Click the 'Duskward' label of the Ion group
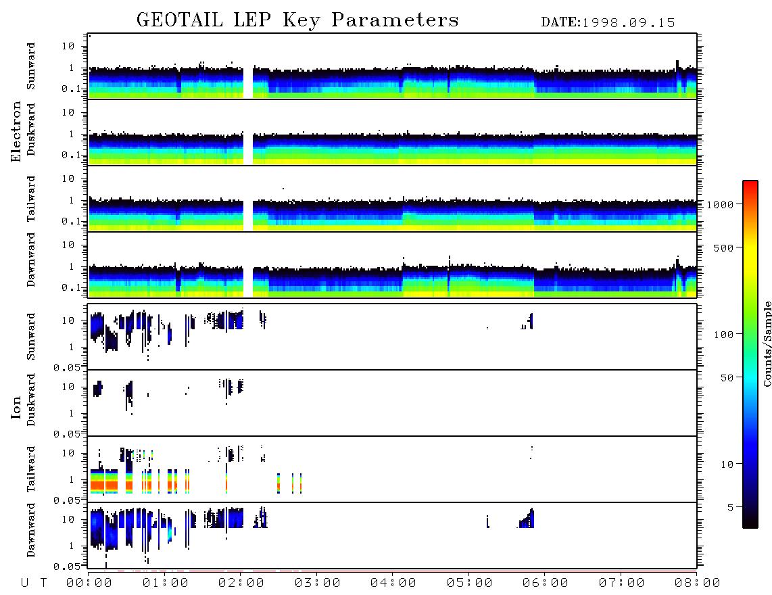This screenshot has width=772, height=595. coord(31,400)
